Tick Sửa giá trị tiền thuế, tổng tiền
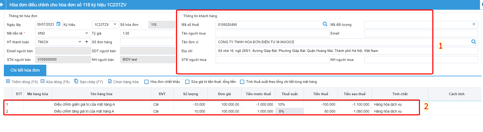Viewport: 483px width, 132px height. coord(187,82)
